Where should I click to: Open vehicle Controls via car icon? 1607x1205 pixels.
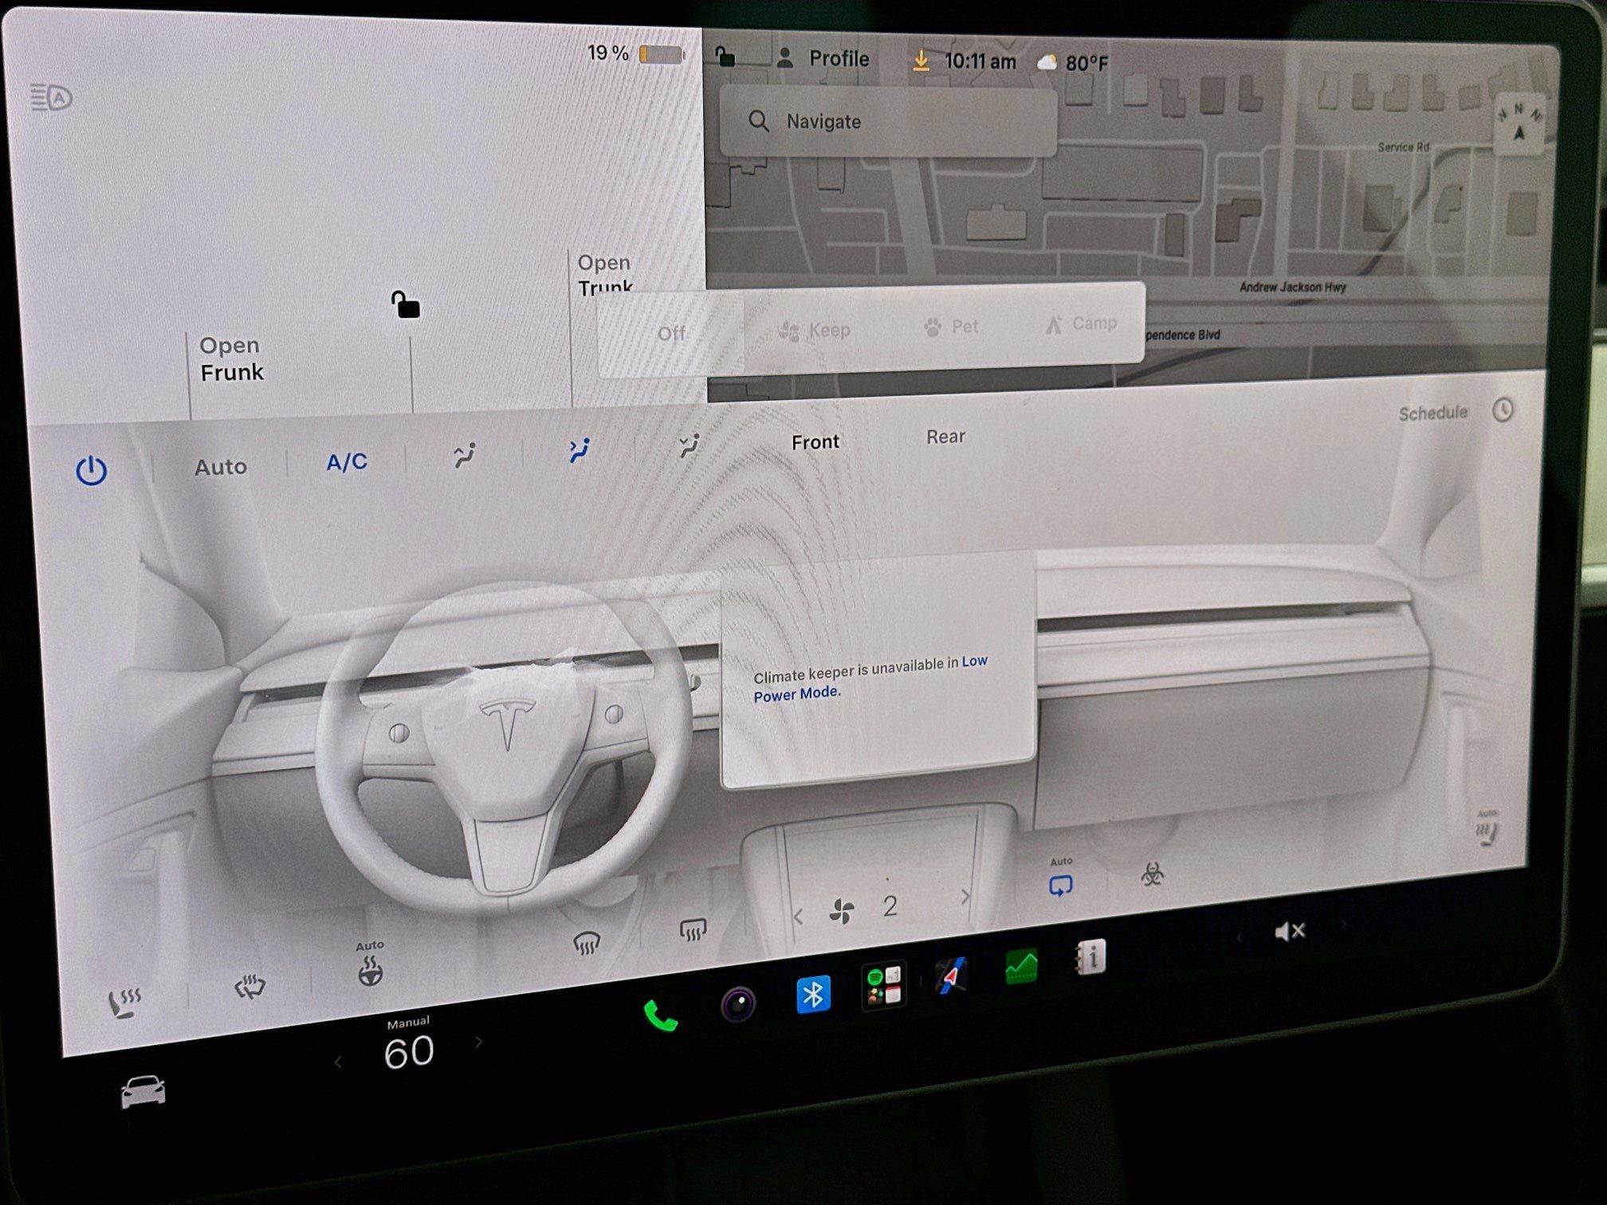(x=143, y=1092)
